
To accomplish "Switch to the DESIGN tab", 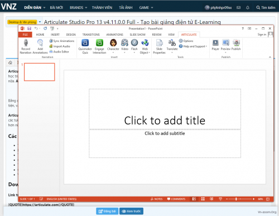I will [x=71, y=35].
